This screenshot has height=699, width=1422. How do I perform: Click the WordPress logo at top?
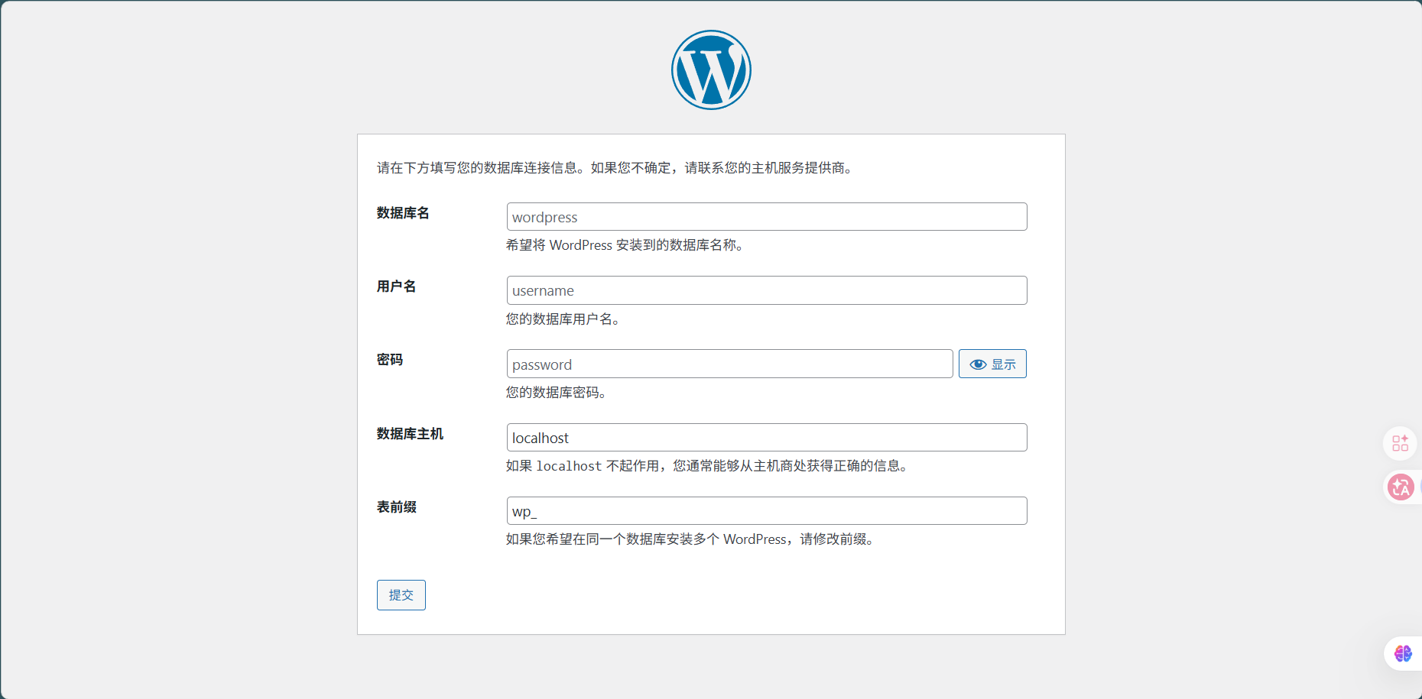(x=711, y=70)
